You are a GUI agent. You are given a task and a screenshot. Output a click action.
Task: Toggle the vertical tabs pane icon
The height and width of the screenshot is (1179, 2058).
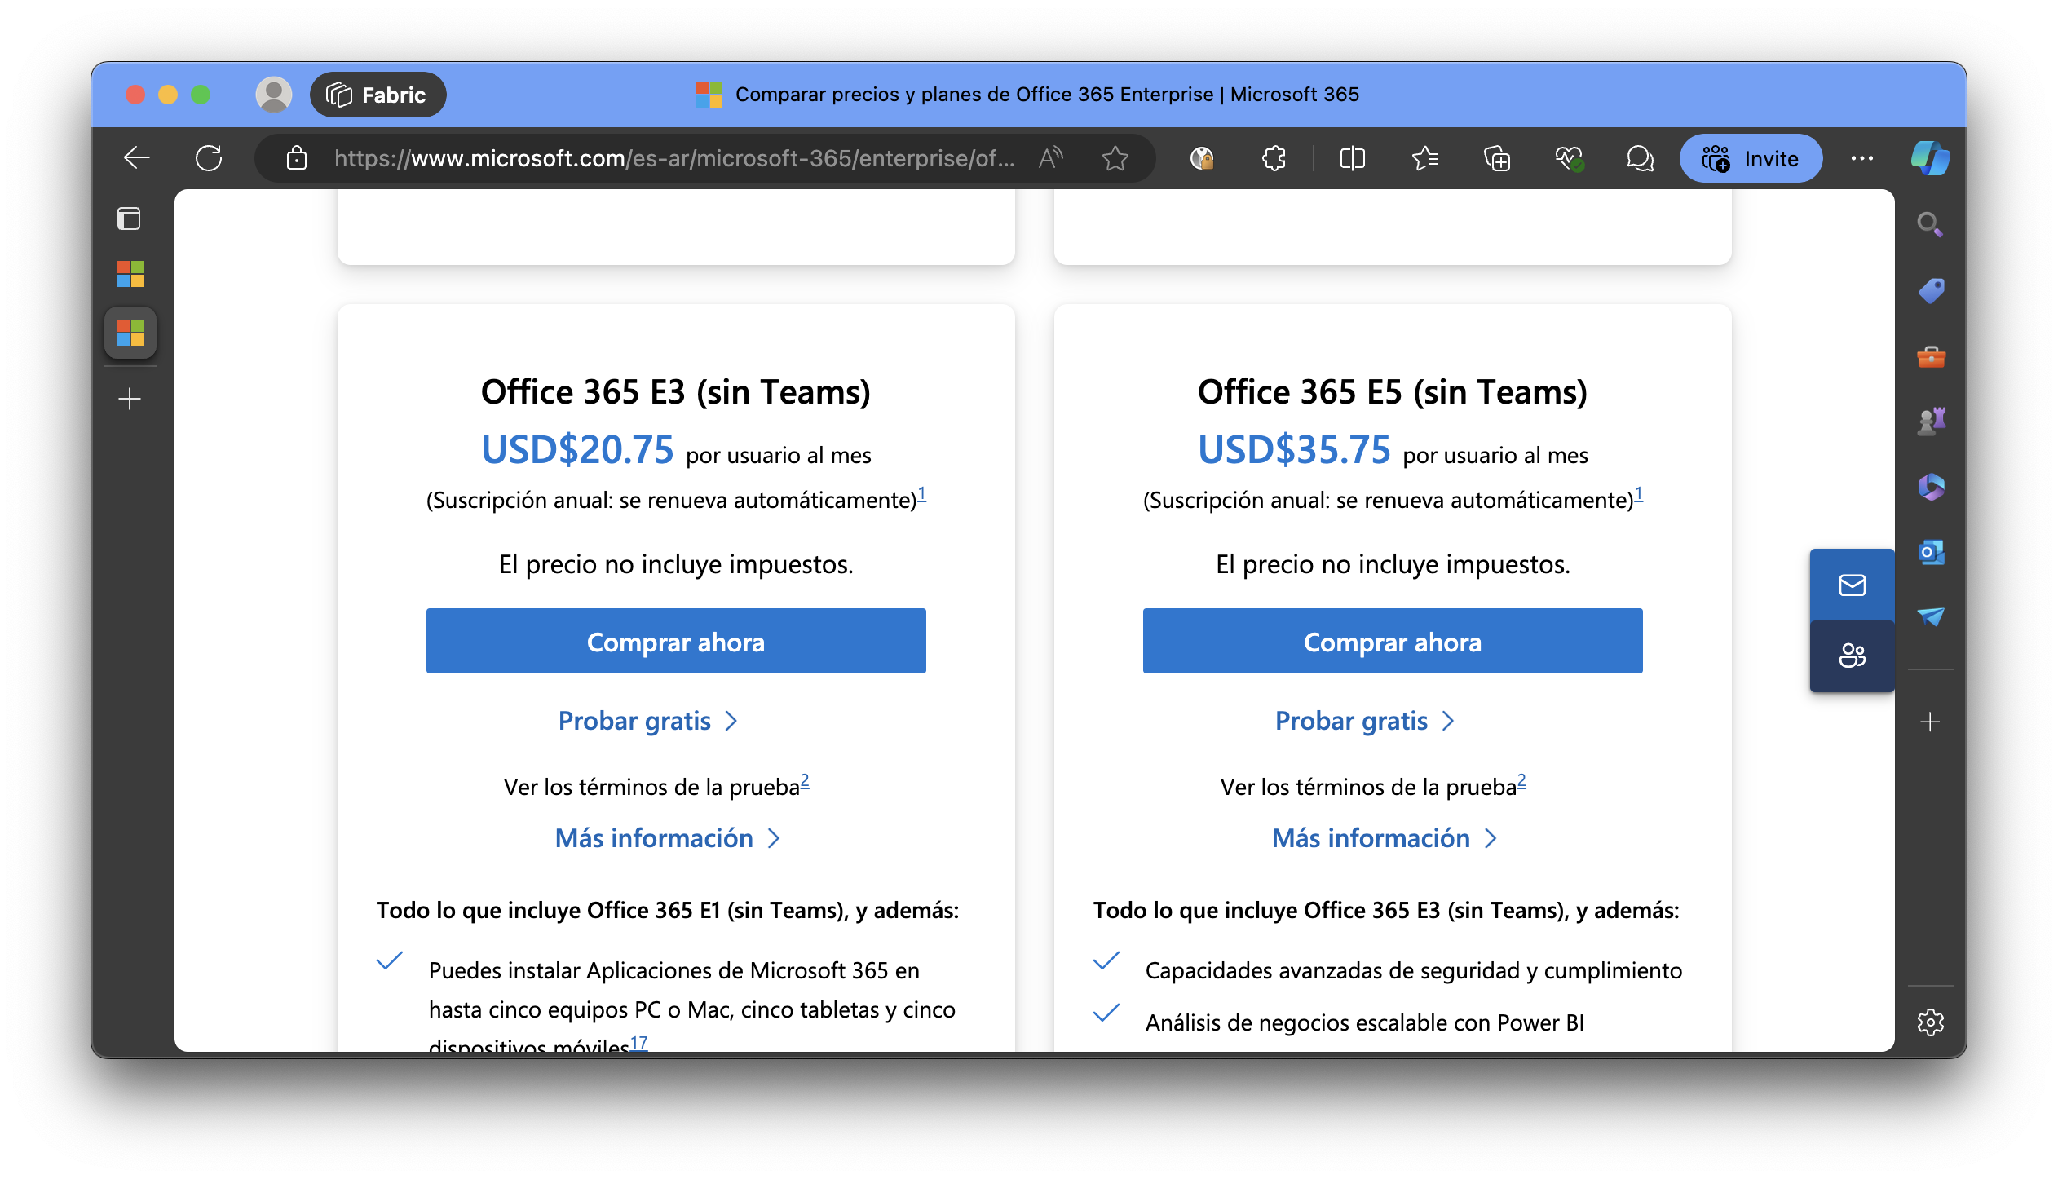click(129, 219)
